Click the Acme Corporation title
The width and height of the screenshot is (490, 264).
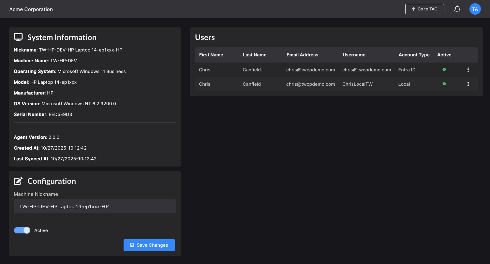click(31, 9)
